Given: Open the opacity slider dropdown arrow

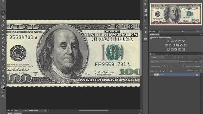Looking at the screenshot, I should pos(201,62).
